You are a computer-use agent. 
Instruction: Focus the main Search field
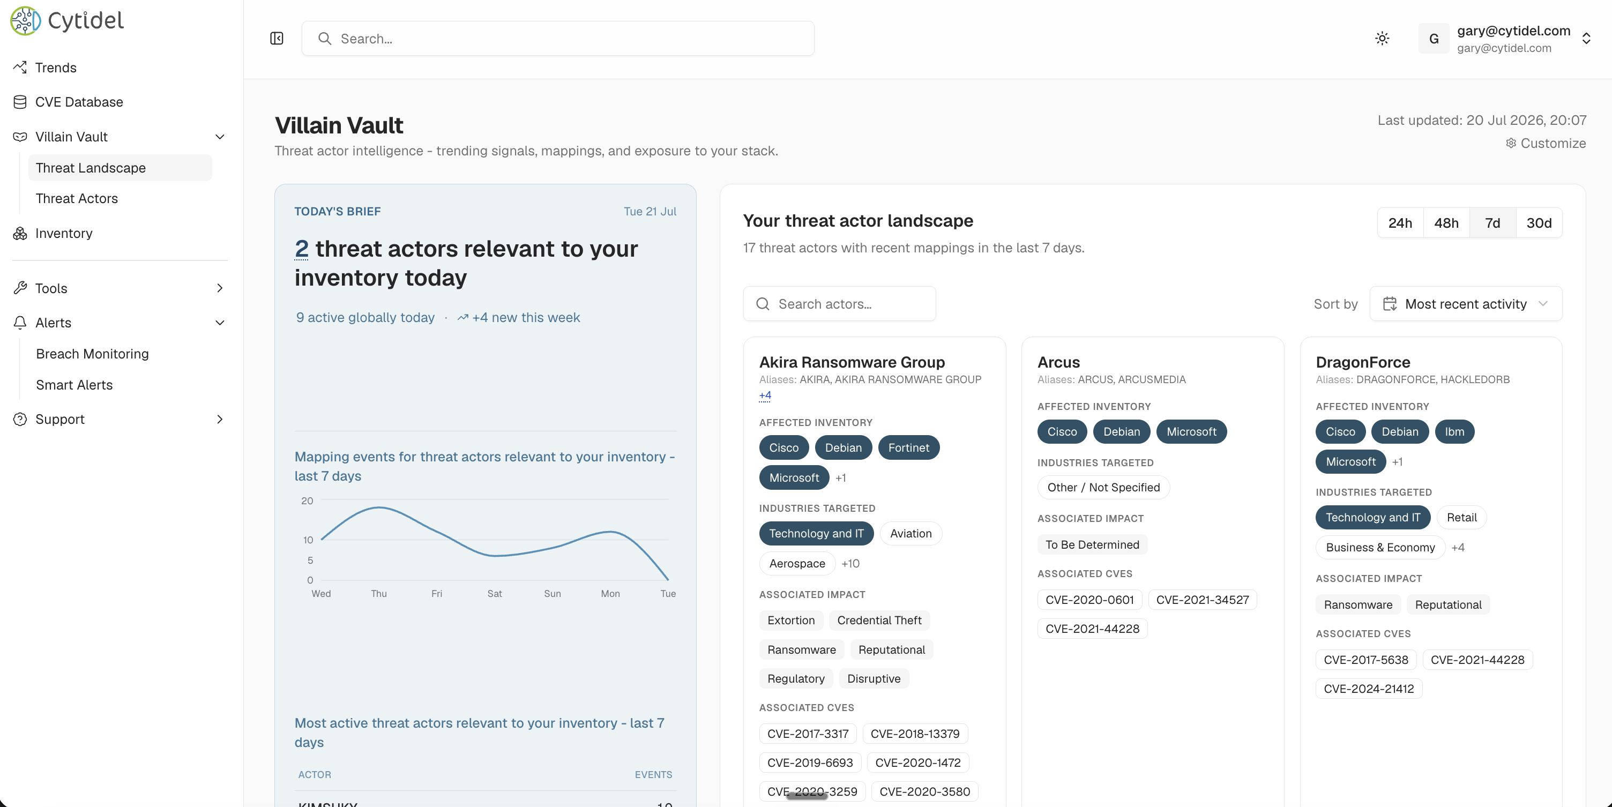(557, 39)
